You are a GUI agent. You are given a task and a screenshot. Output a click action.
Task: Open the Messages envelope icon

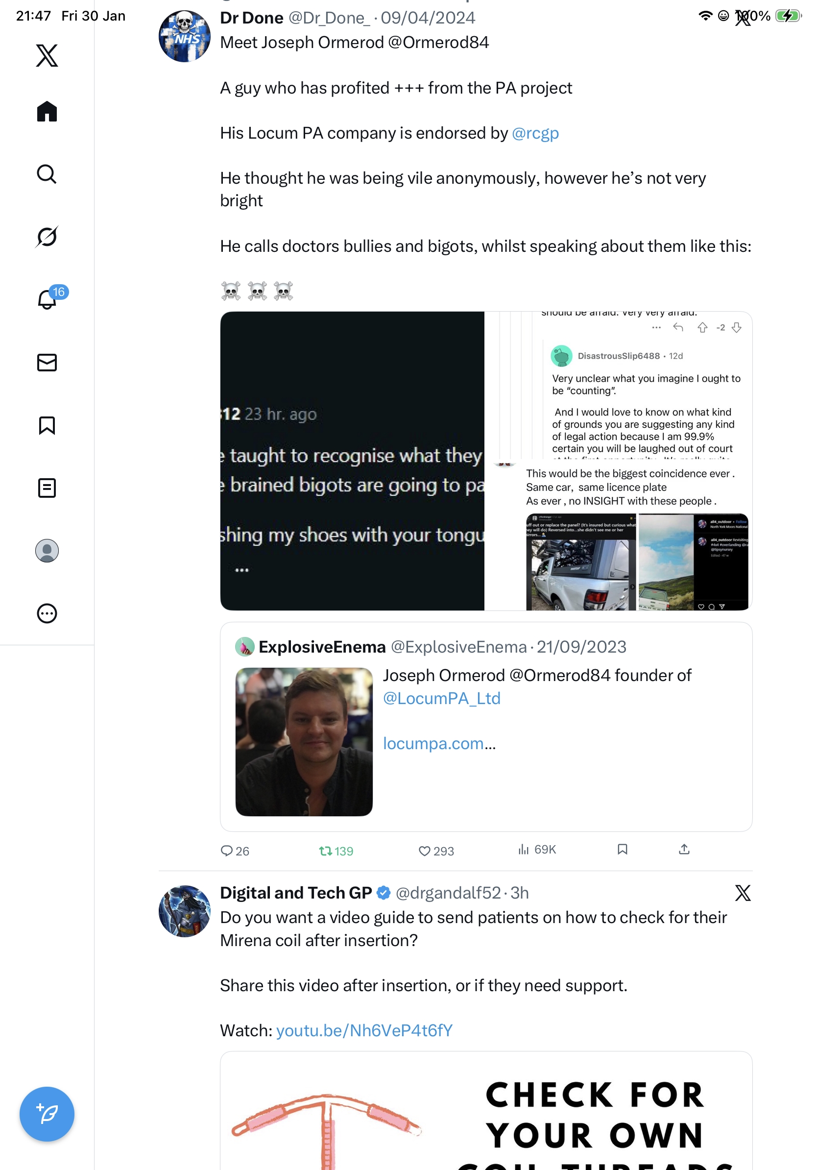pos(47,362)
